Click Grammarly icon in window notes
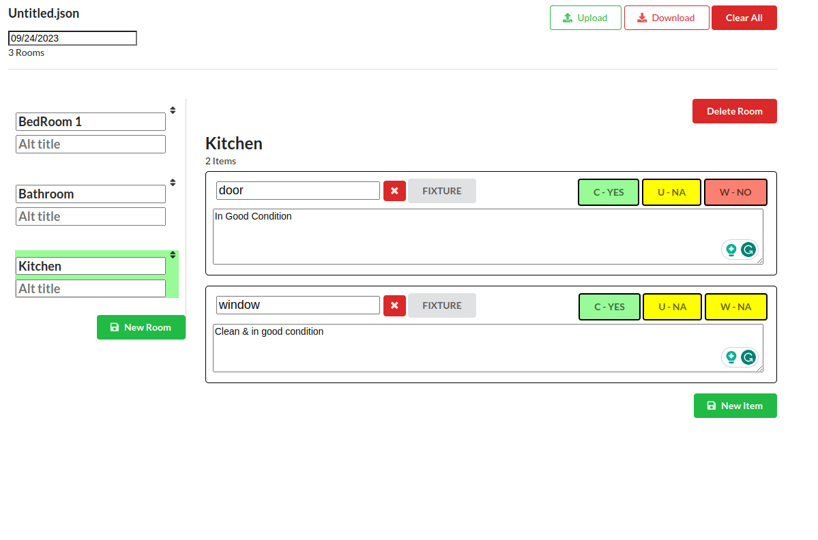The height and width of the screenshot is (540, 818). [x=748, y=357]
